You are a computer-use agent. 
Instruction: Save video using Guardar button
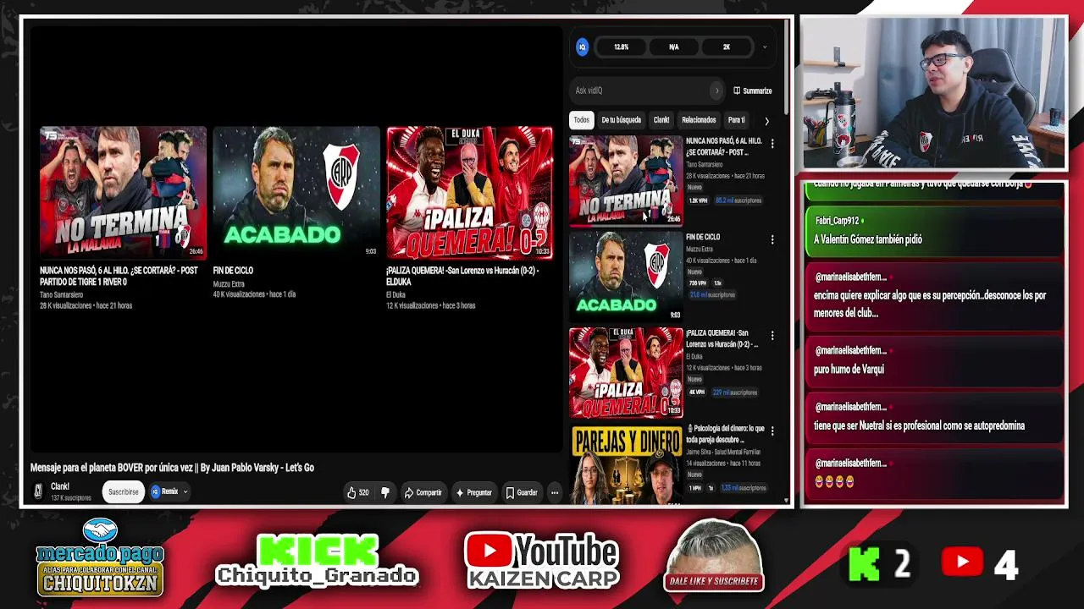point(522,492)
